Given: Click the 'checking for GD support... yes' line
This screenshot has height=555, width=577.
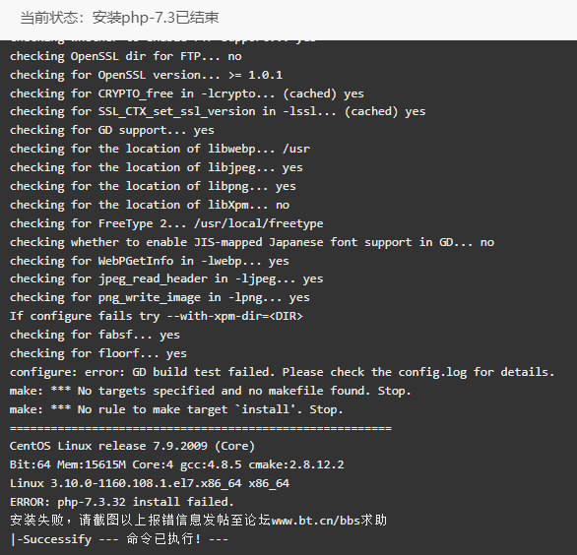Looking at the screenshot, I should tap(112, 130).
